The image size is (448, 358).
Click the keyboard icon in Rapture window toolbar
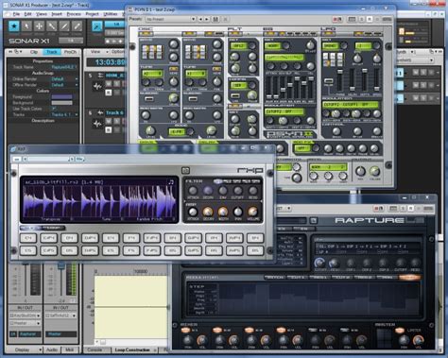point(393,208)
